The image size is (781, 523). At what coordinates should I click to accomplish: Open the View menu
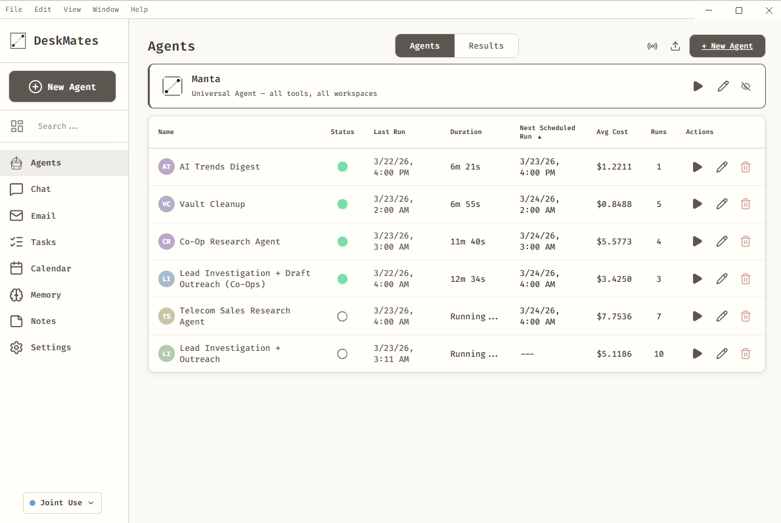72,9
